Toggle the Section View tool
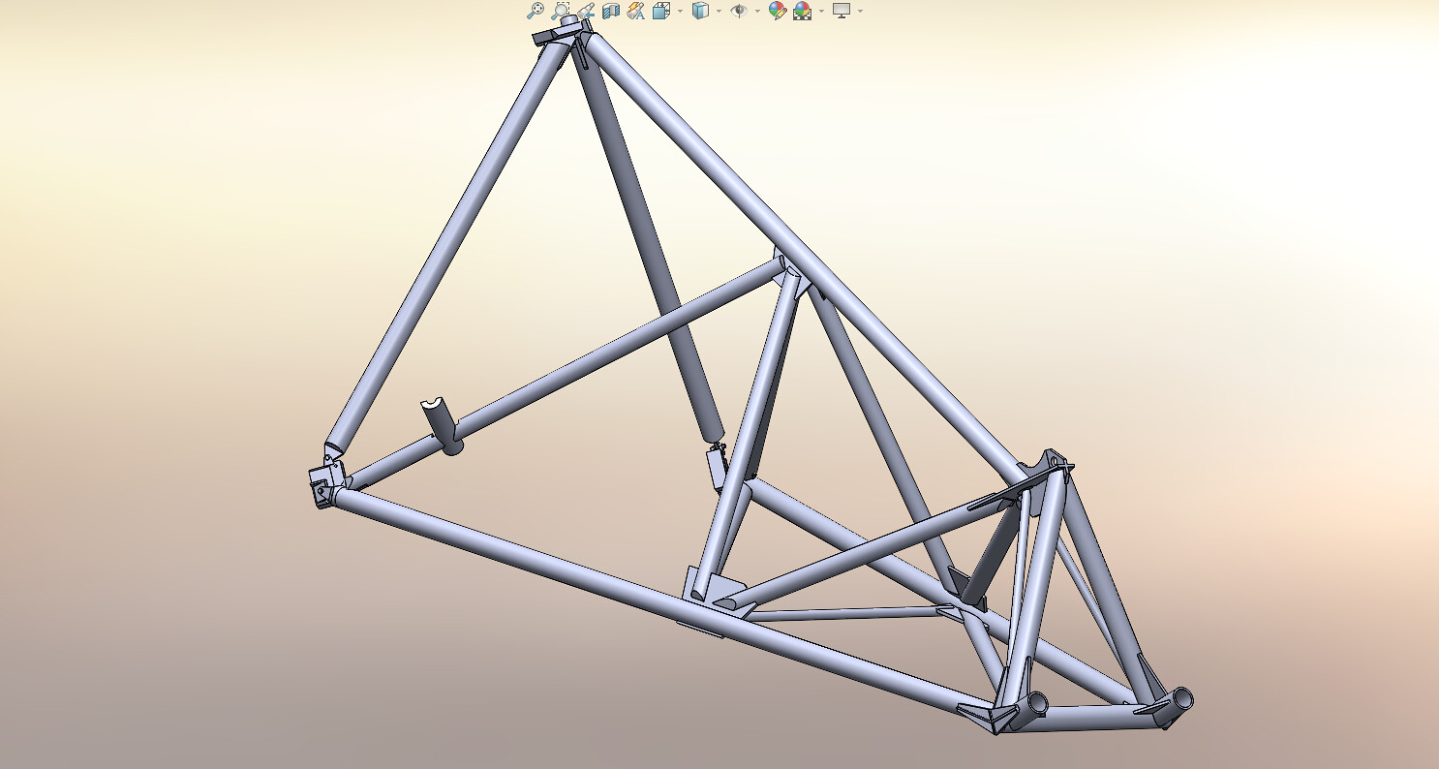 [x=611, y=11]
